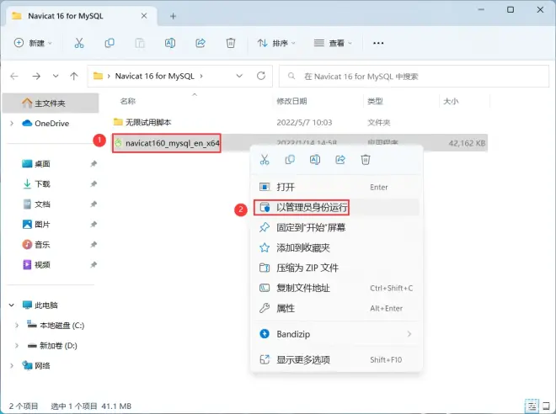Expand the 网络 tree node
The height and width of the screenshot is (414, 556).
[12, 365]
